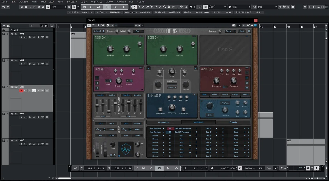Image resolution: width=329 pixels, height=181 pixels.
Task: Click the plugin snapshot camera icon
Action: (234, 25)
